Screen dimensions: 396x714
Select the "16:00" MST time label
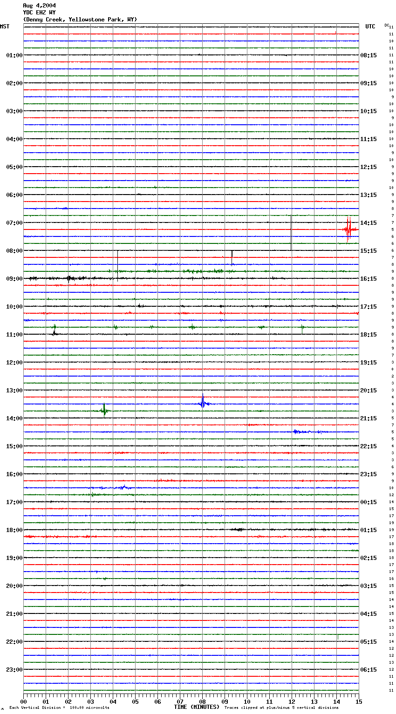tap(14, 474)
